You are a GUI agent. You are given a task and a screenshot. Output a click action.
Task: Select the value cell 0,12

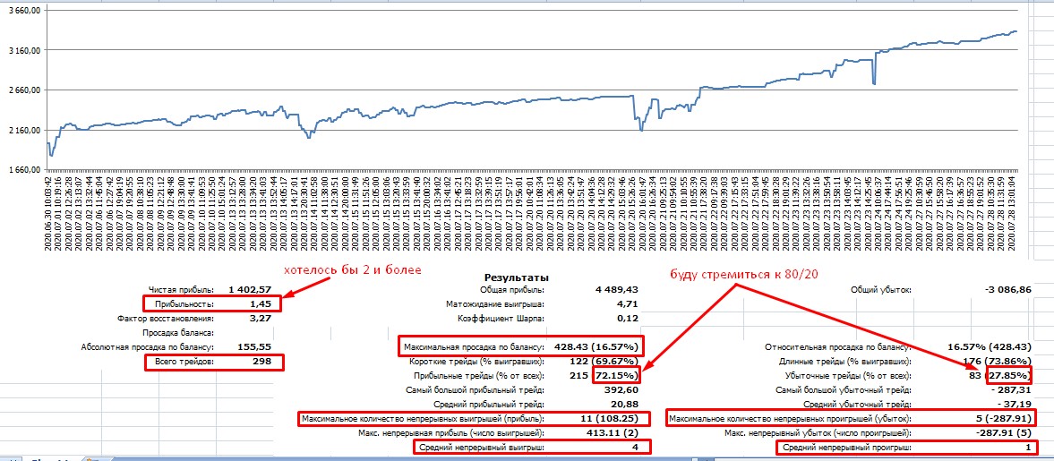click(x=627, y=319)
